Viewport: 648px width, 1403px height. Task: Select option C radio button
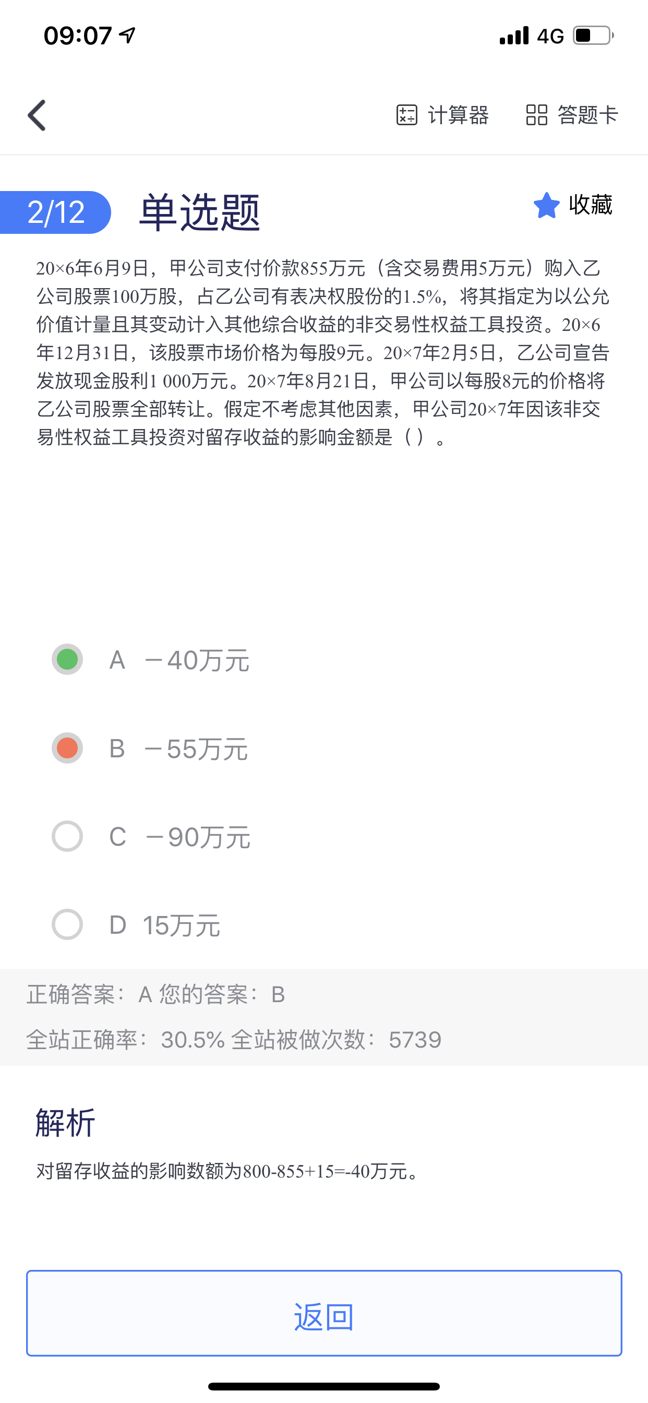pyautogui.click(x=67, y=836)
